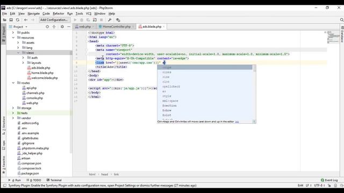The height and width of the screenshot is (193, 344).
Task: Open the 6: TODO tool window
Action: point(34,180)
